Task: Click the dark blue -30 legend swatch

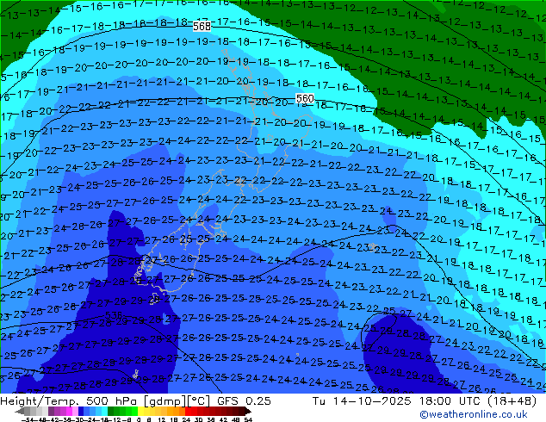Action: pos(81,411)
